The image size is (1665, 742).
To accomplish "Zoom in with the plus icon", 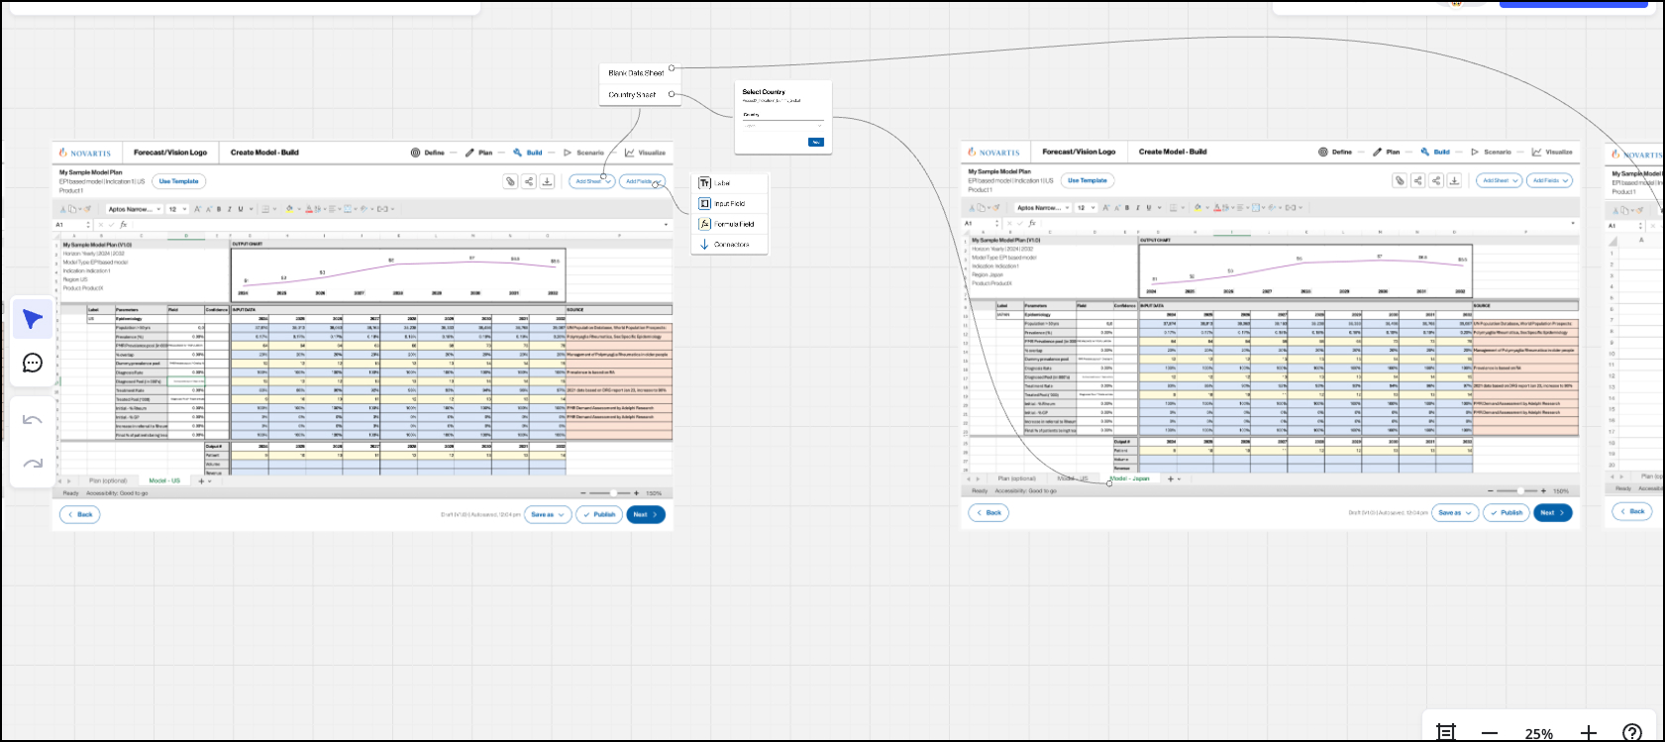I will [1589, 732].
